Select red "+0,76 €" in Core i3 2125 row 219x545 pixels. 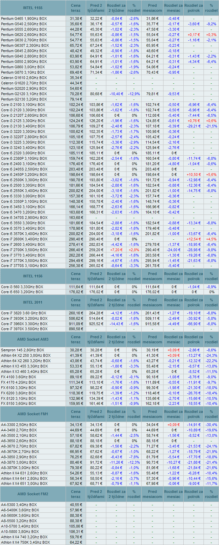(x=194, y=121)
